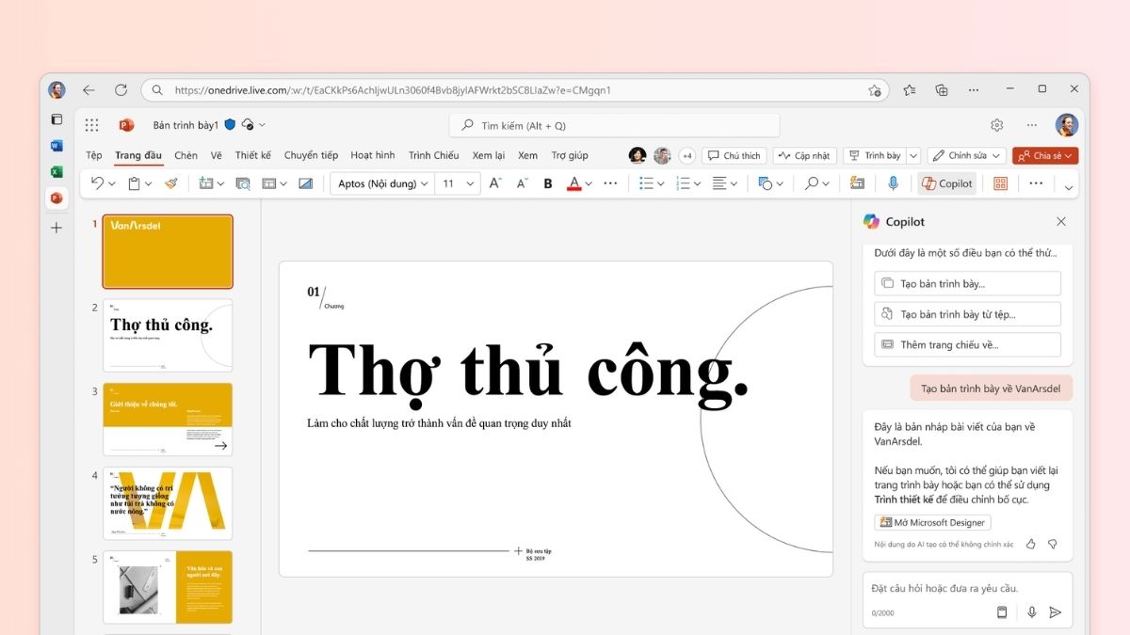Toggle the numbered list formatting
The height and width of the screenshot is (635, 1130).
click(x=684, y=184)
